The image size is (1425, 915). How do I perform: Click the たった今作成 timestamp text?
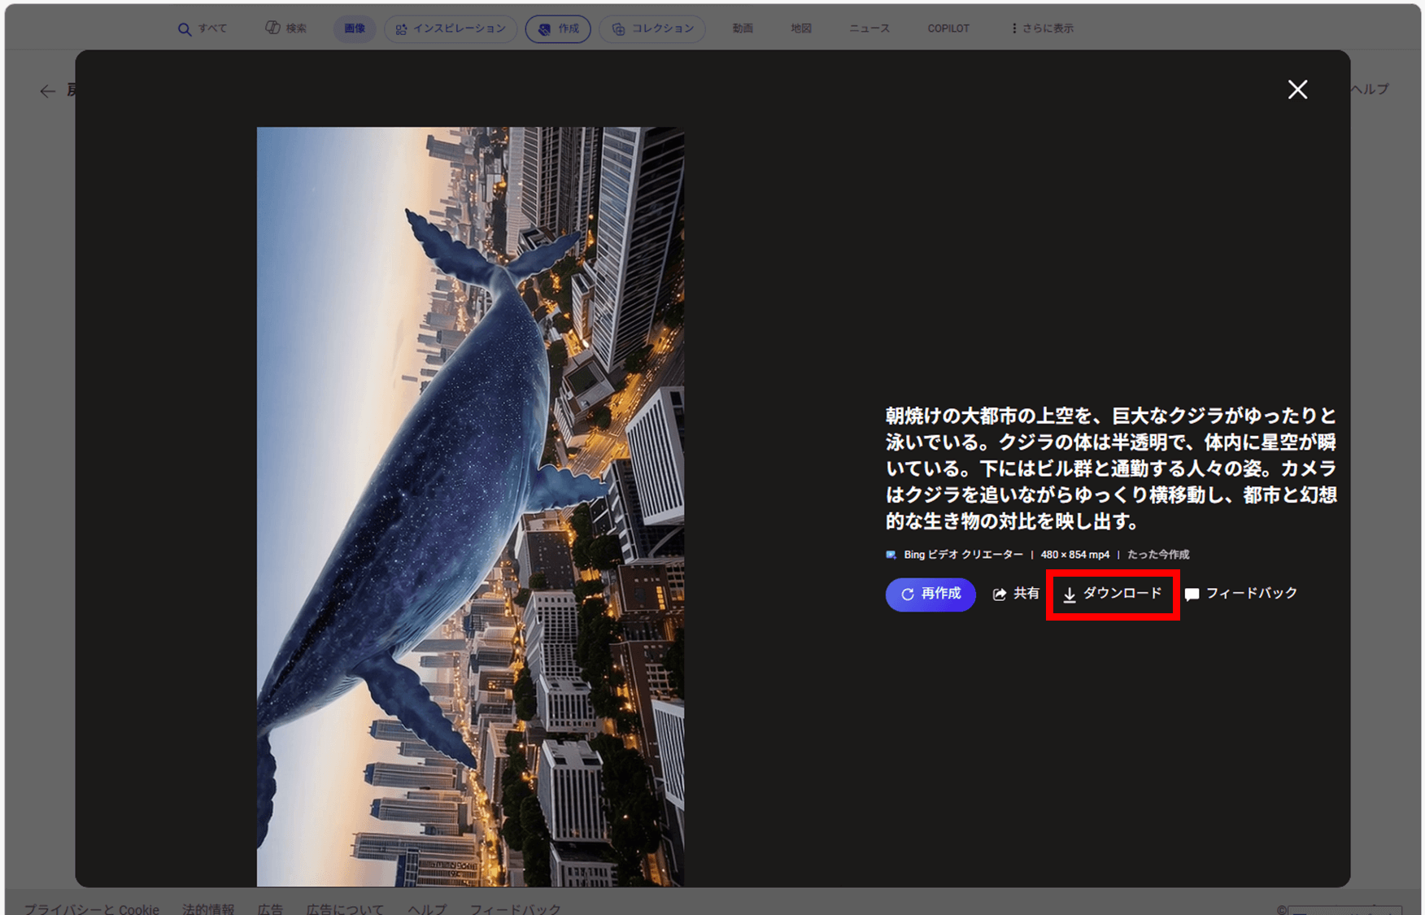pos(1158,555)
